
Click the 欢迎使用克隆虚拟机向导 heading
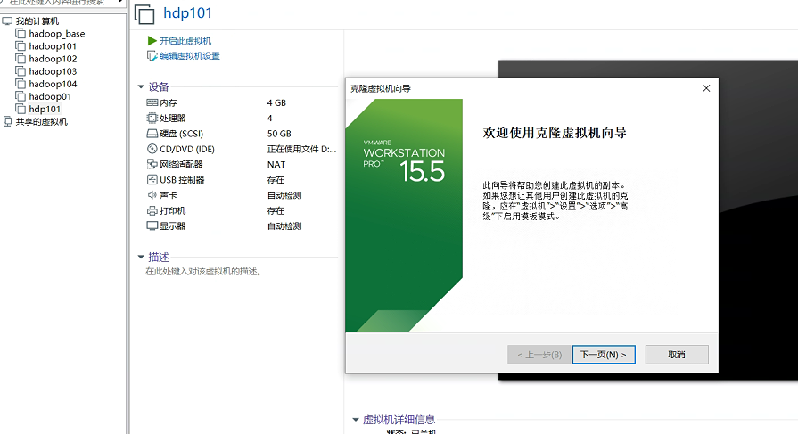(x=555, y=134)
